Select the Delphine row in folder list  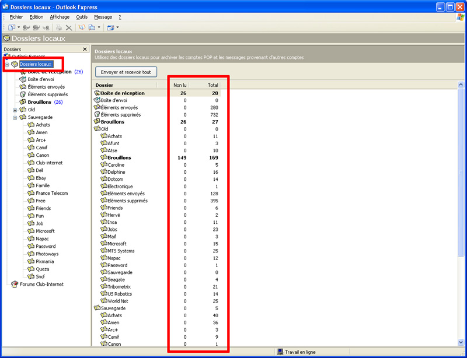pyautogui.click(x=156, y=172)
